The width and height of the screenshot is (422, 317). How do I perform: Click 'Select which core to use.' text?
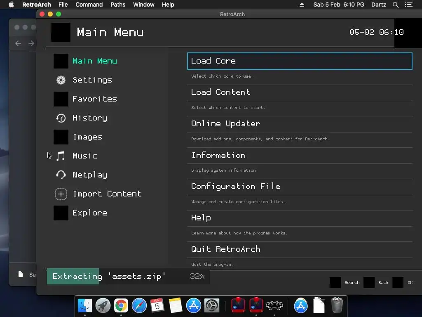tap(222, 76)
